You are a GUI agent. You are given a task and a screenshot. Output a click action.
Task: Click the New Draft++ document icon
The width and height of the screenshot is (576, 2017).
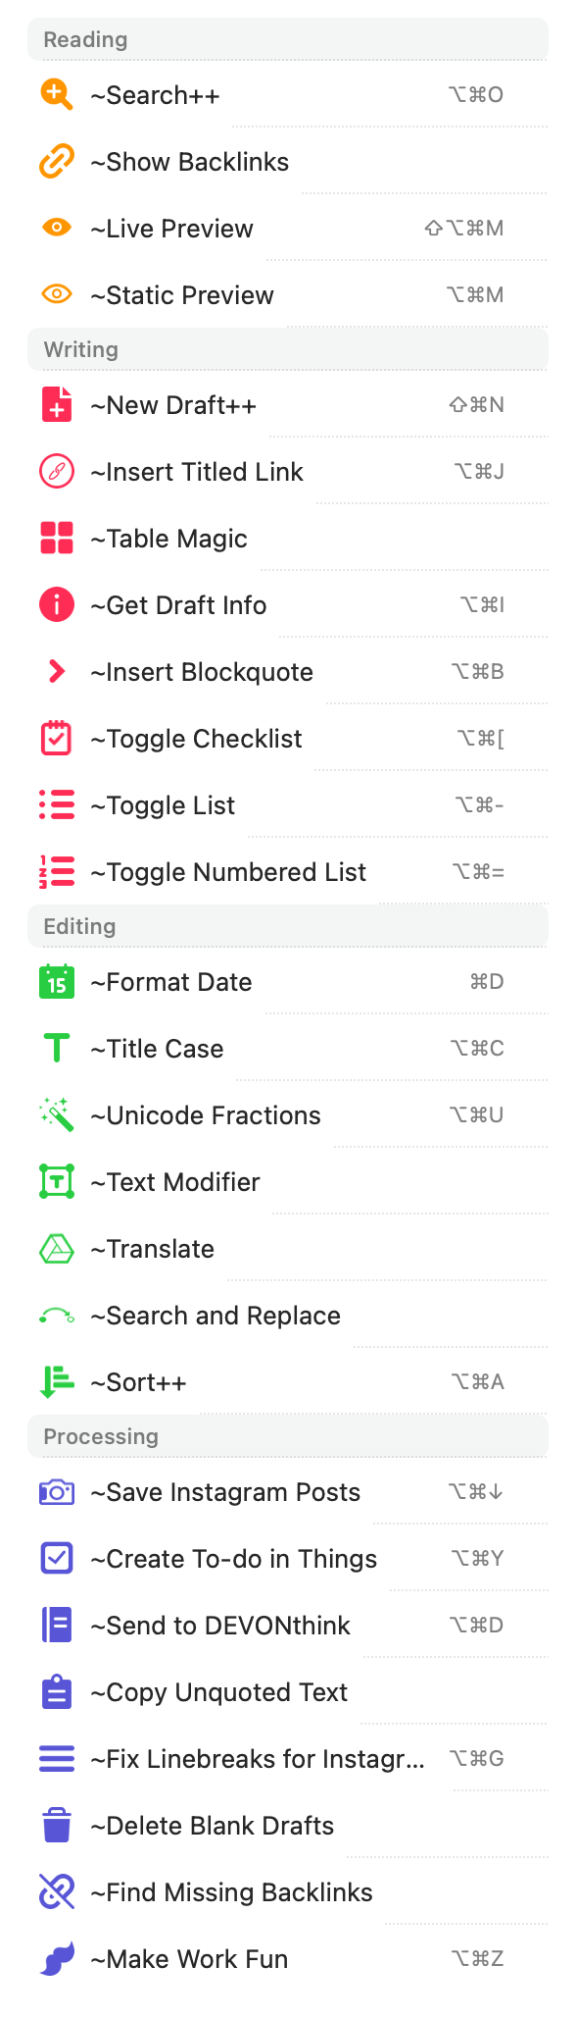tap(57, 404)
